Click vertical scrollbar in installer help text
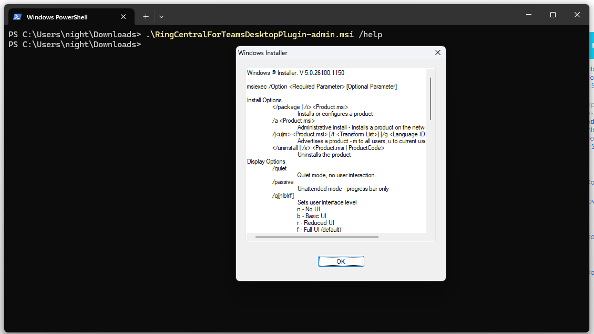 (x=431, y=99)
